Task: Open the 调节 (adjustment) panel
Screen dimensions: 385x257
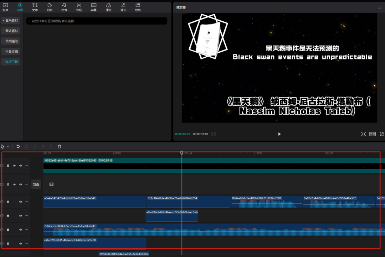Action: click(123, 7)
